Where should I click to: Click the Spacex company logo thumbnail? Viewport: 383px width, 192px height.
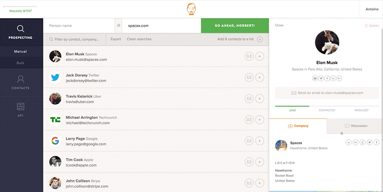coord(281,145)
